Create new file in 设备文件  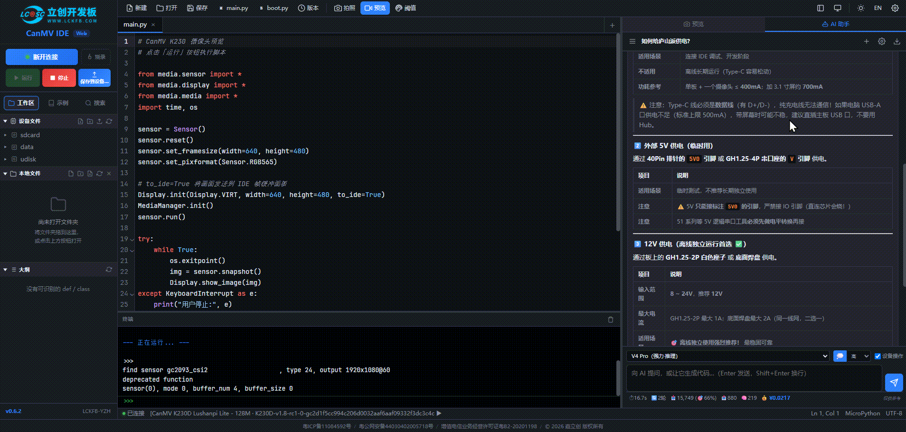[x=81, y=122]
